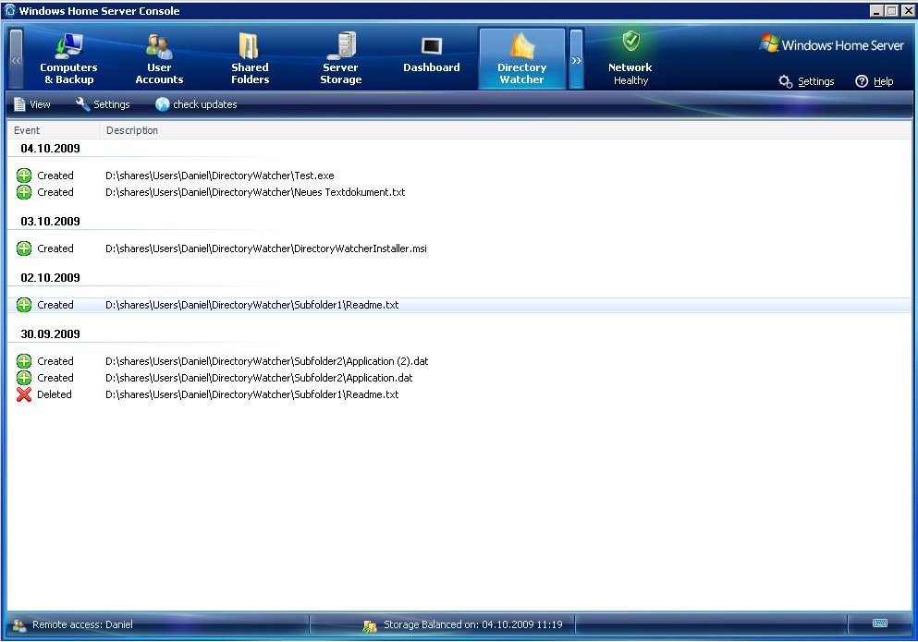Click the Server Storage icon

coord(341,46)
